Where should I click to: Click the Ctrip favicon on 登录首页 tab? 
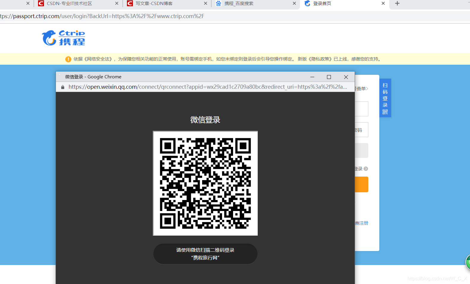coord(307,4)
